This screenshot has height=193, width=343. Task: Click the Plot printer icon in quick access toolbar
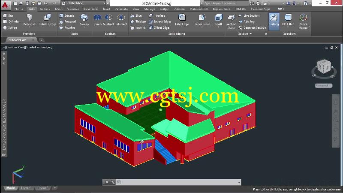click(x=39, y=3)
